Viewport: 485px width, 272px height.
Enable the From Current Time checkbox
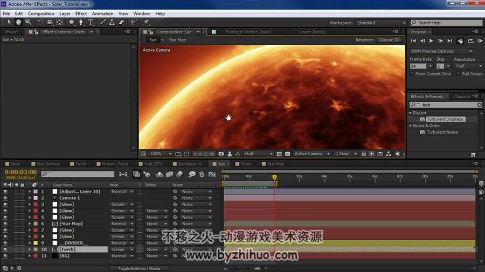412,74
